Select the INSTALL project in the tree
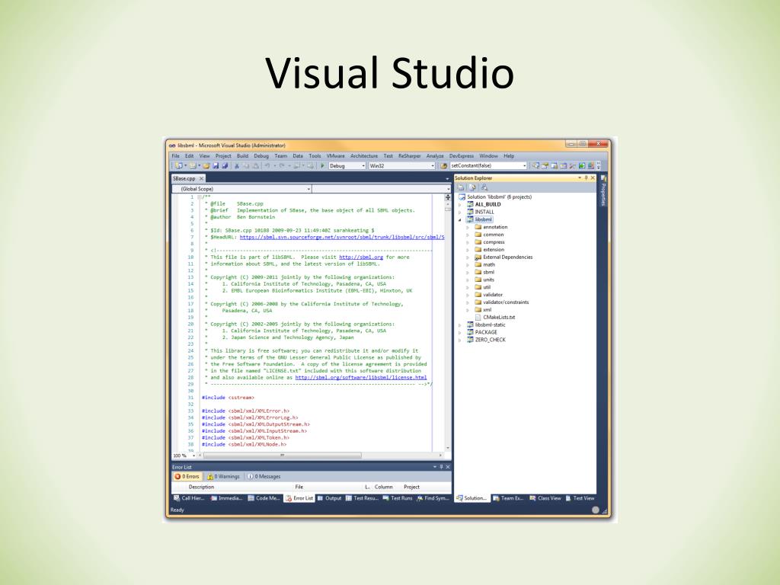780x585 pixels. tap(484, 212)
